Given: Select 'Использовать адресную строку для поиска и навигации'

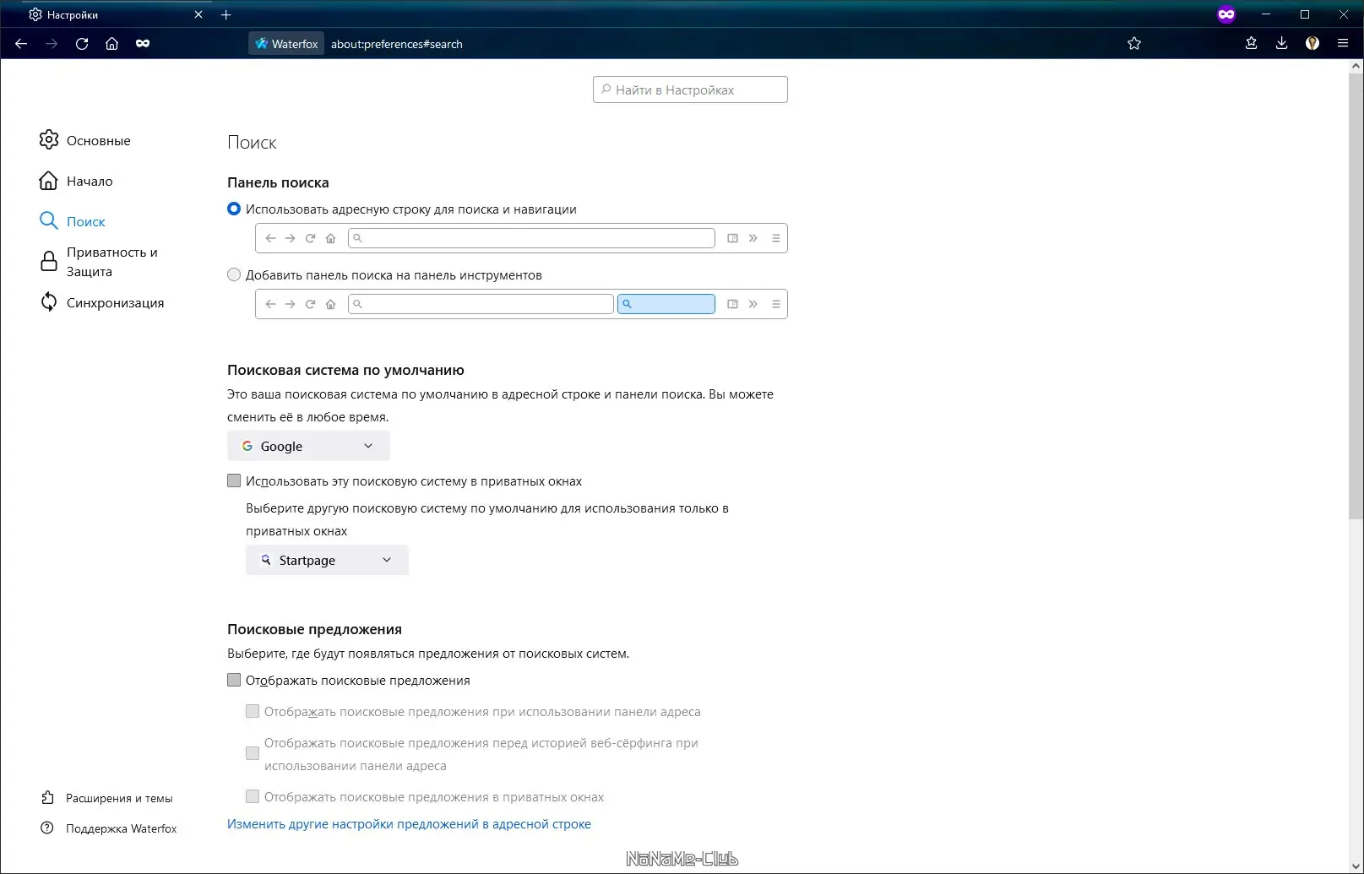Looking at the screenshot, I should (x=234, y=209).
